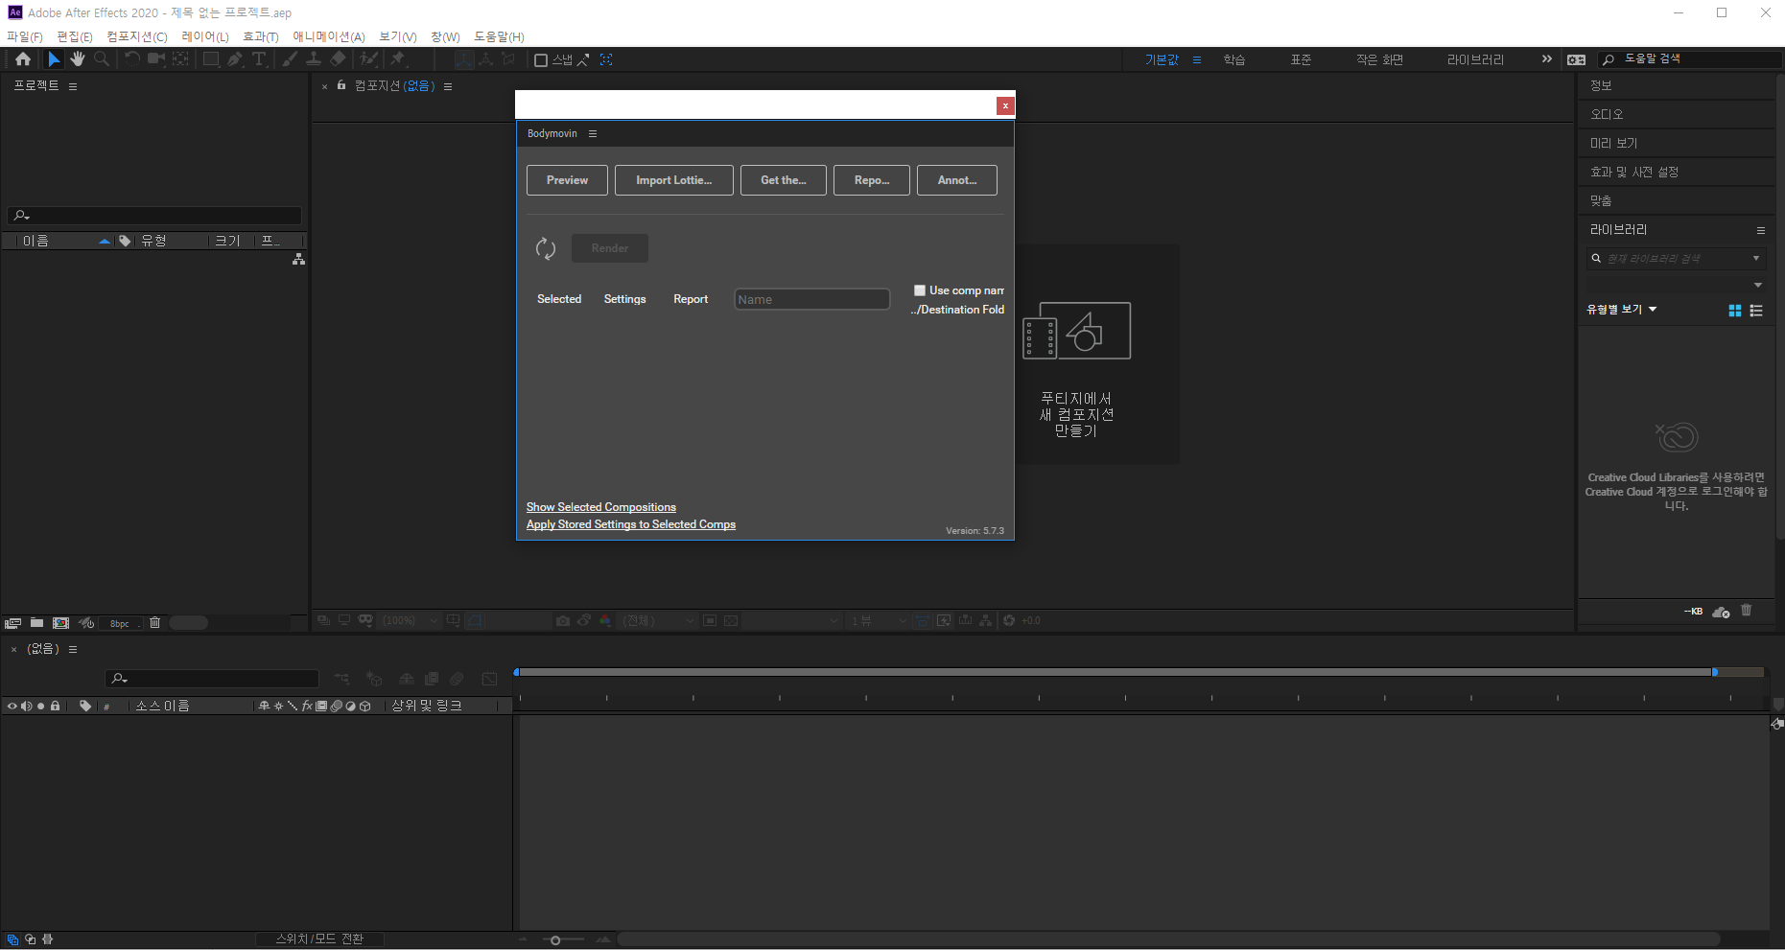The width and height of the screenshot is (1785, 950).
Task: Open the Bodymovin panel hamburger menu
Action: [593, 134]
